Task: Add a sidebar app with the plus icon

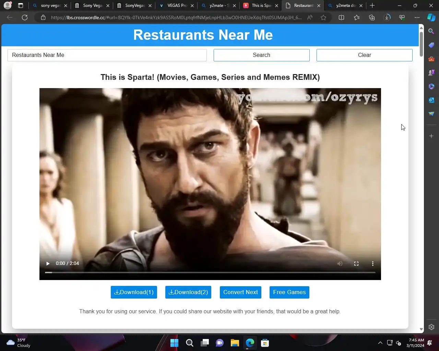Action: (x=431, y=136)
